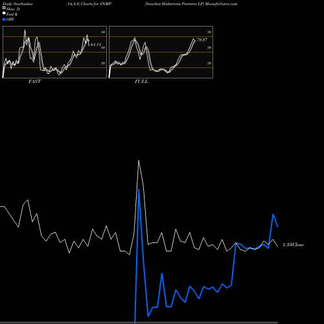324x324 pixels.
Task: Click the Slow D legend swatch
Action: pos(4,8)
